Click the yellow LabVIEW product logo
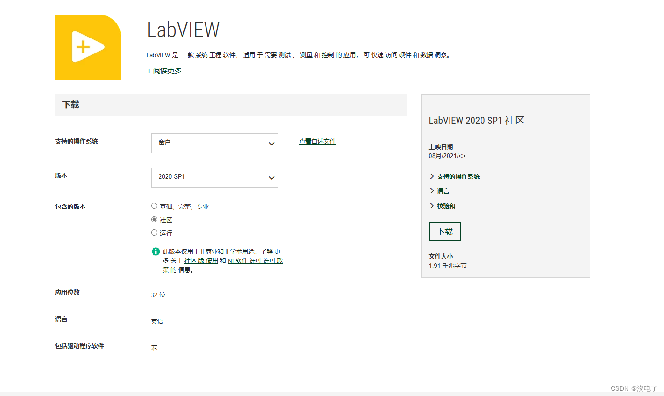This screenshot has height=396, width=664. click(88, 47)
